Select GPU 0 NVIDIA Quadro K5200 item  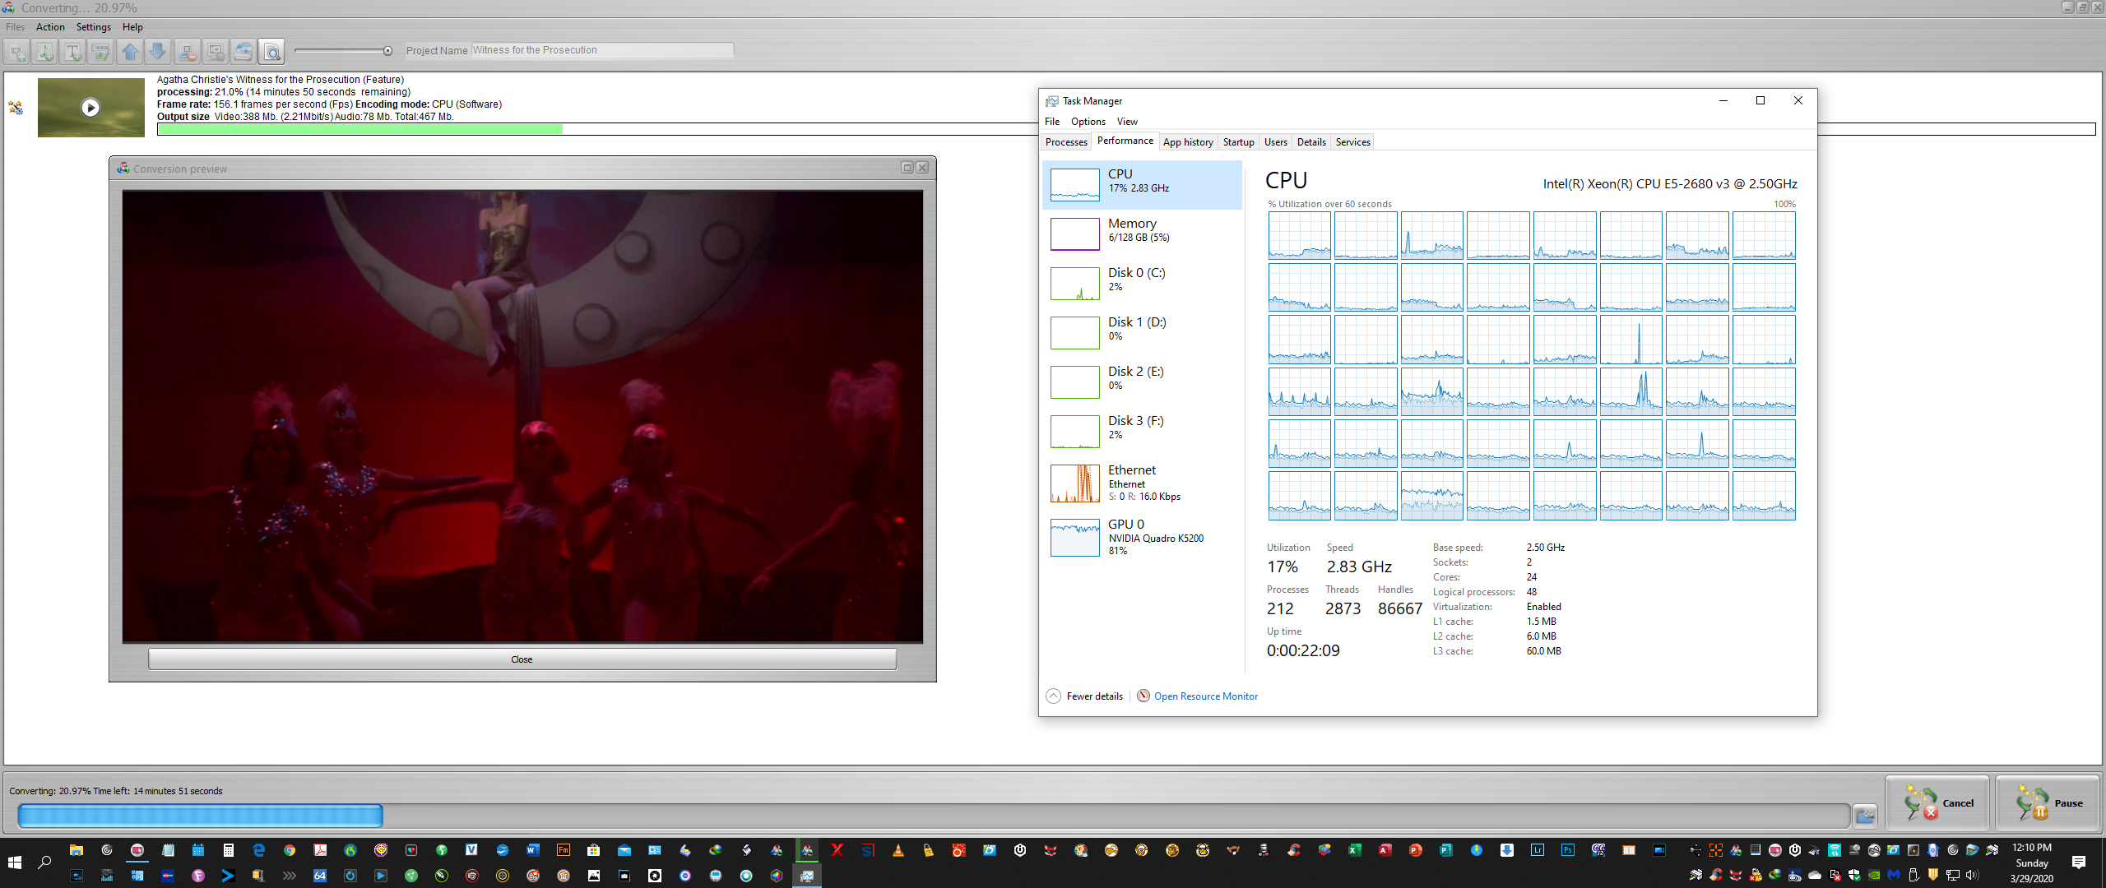pyautogui.click(x=1142, y=537)
